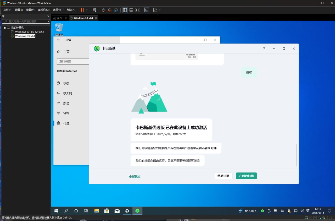Open the 快下雨了 weather widget
The image size is (335, 221).
247,211
